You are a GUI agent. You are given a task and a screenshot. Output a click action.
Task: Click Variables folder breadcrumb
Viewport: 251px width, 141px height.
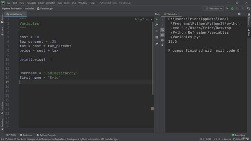(x=29, y=9)
